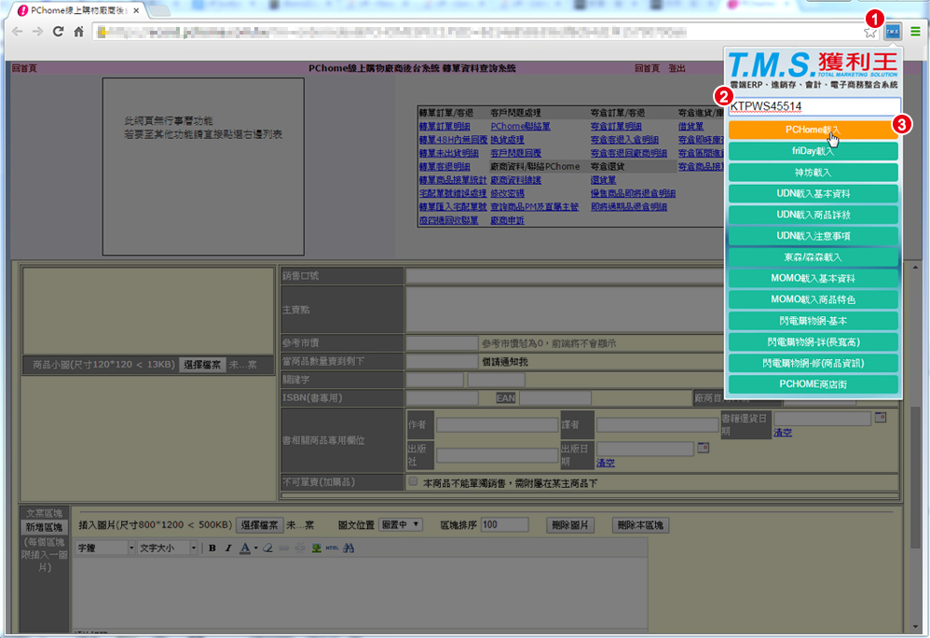
Task: Click the KTPWS45514 code input field
Action: (x=813, y=106)
